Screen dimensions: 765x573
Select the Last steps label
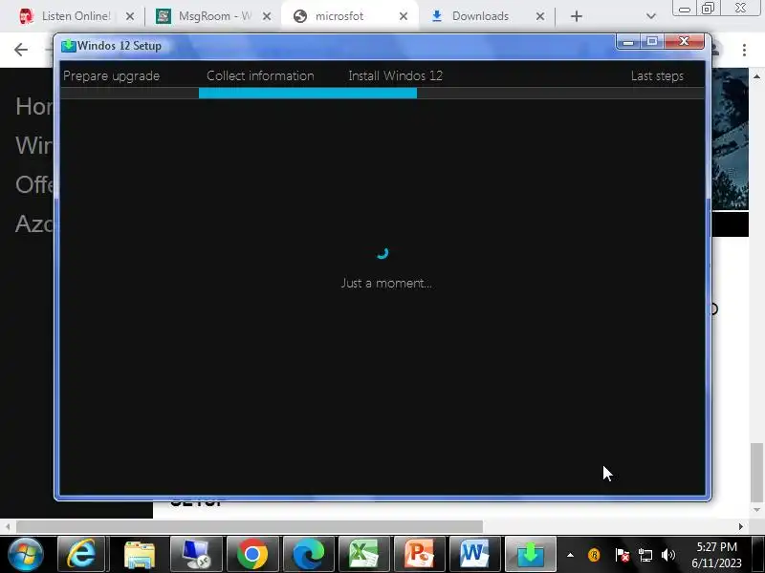(657, 76)
